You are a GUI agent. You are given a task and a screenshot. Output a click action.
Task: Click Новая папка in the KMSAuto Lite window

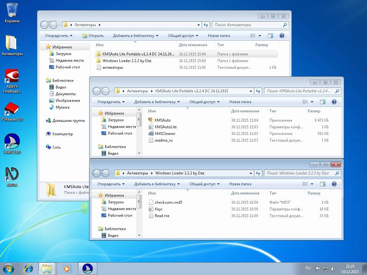[240, 102]
